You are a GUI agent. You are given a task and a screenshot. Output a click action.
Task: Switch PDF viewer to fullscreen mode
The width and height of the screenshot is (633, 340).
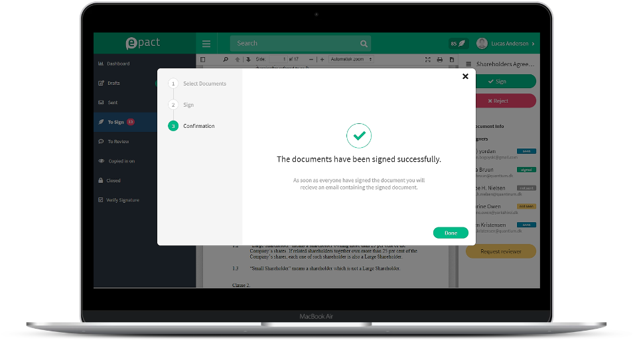click(x=427, y=59)
